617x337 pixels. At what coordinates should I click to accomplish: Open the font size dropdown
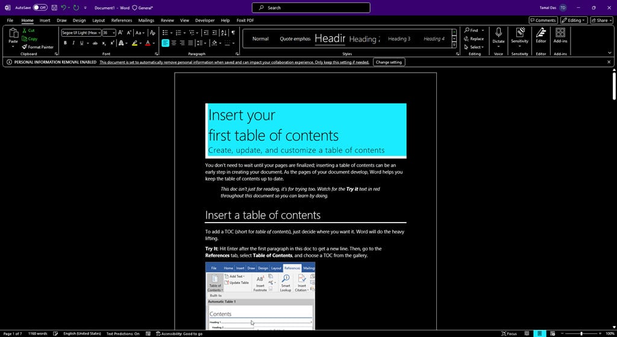(114, 33)
